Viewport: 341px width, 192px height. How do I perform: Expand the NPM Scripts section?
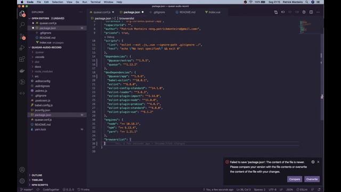click(39, 185)
